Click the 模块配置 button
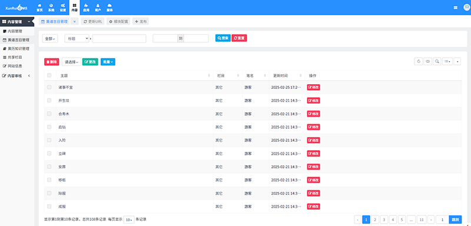 [118, 21]
